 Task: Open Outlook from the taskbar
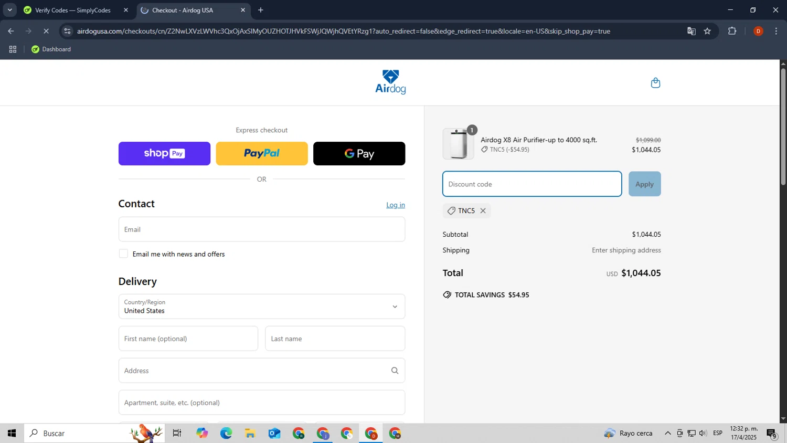274,433
